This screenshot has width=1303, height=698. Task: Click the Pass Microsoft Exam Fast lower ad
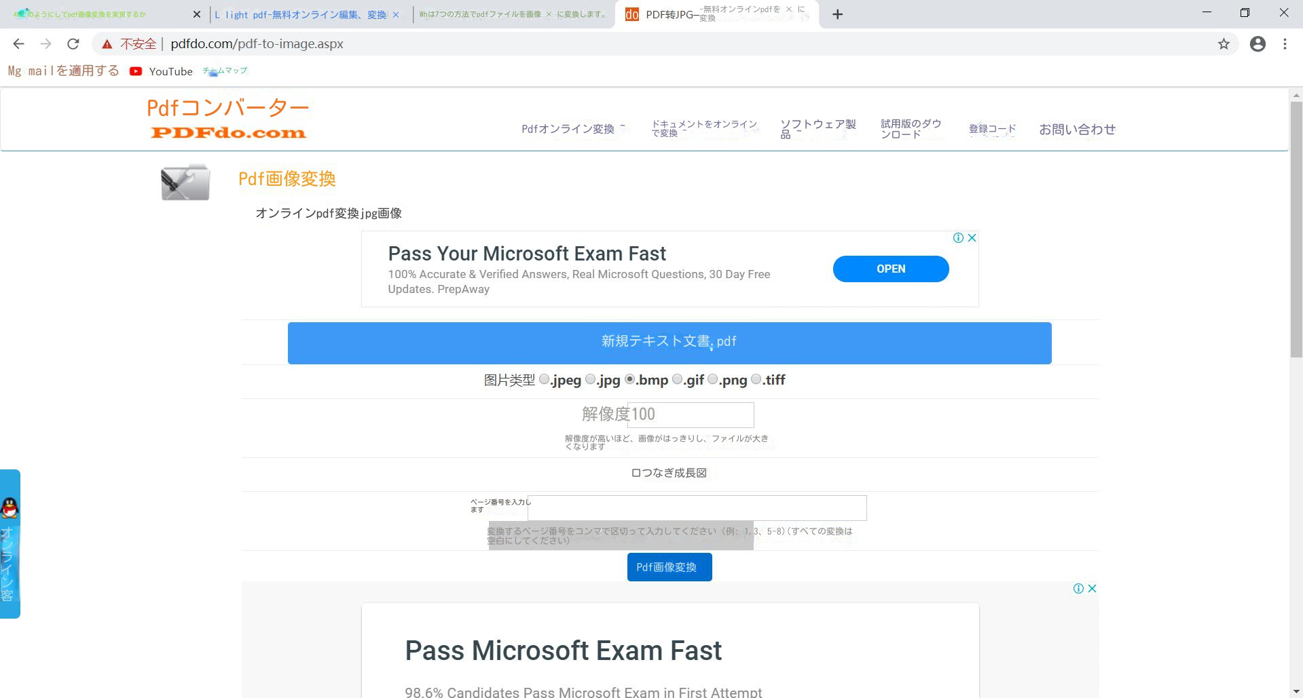[x=563, y=651]
